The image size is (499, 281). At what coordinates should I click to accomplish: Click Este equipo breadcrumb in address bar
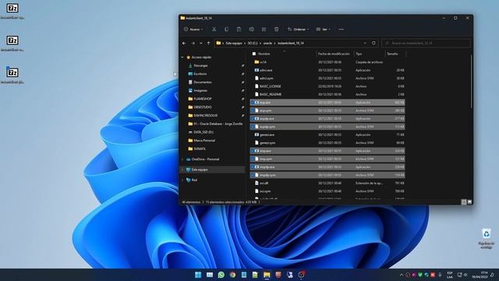234,43
